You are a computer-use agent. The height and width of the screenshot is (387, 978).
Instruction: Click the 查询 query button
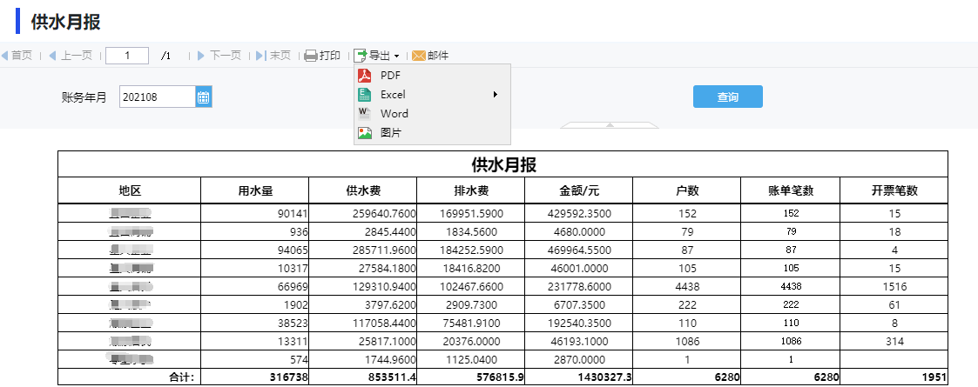728,97
